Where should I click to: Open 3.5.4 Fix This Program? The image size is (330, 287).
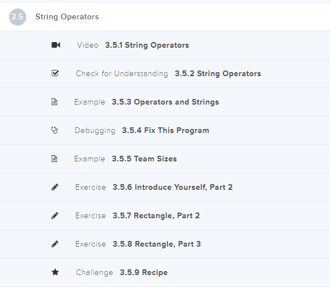[165, 130]
